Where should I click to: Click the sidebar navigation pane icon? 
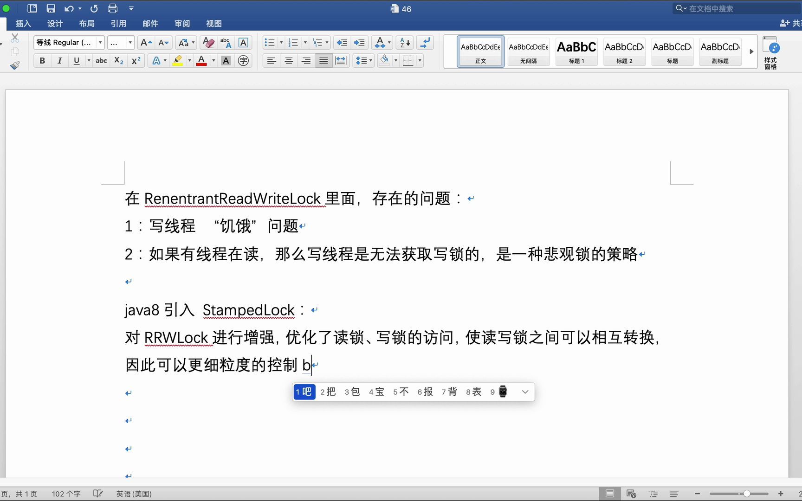(x=32, y=8)
